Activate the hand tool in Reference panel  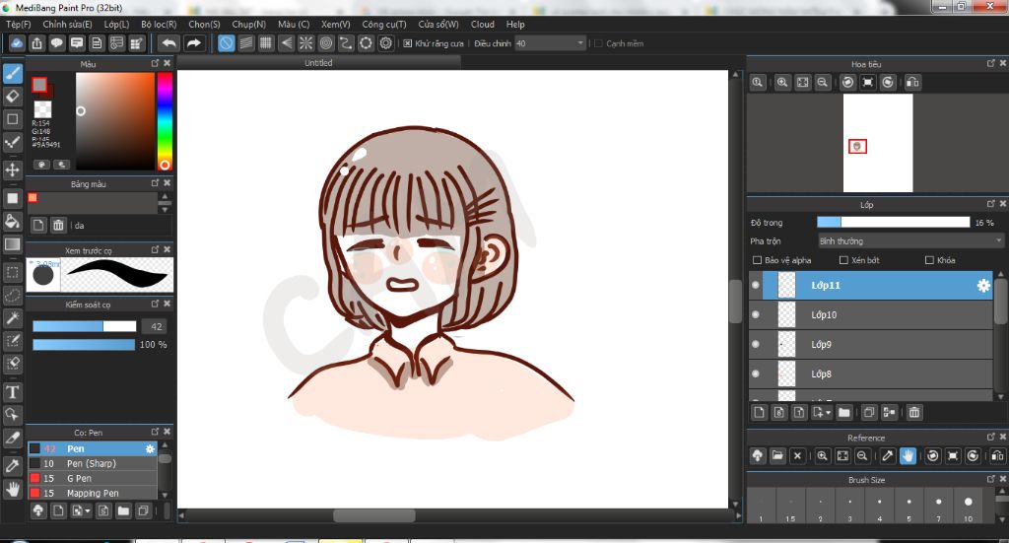tap(908, 455)
